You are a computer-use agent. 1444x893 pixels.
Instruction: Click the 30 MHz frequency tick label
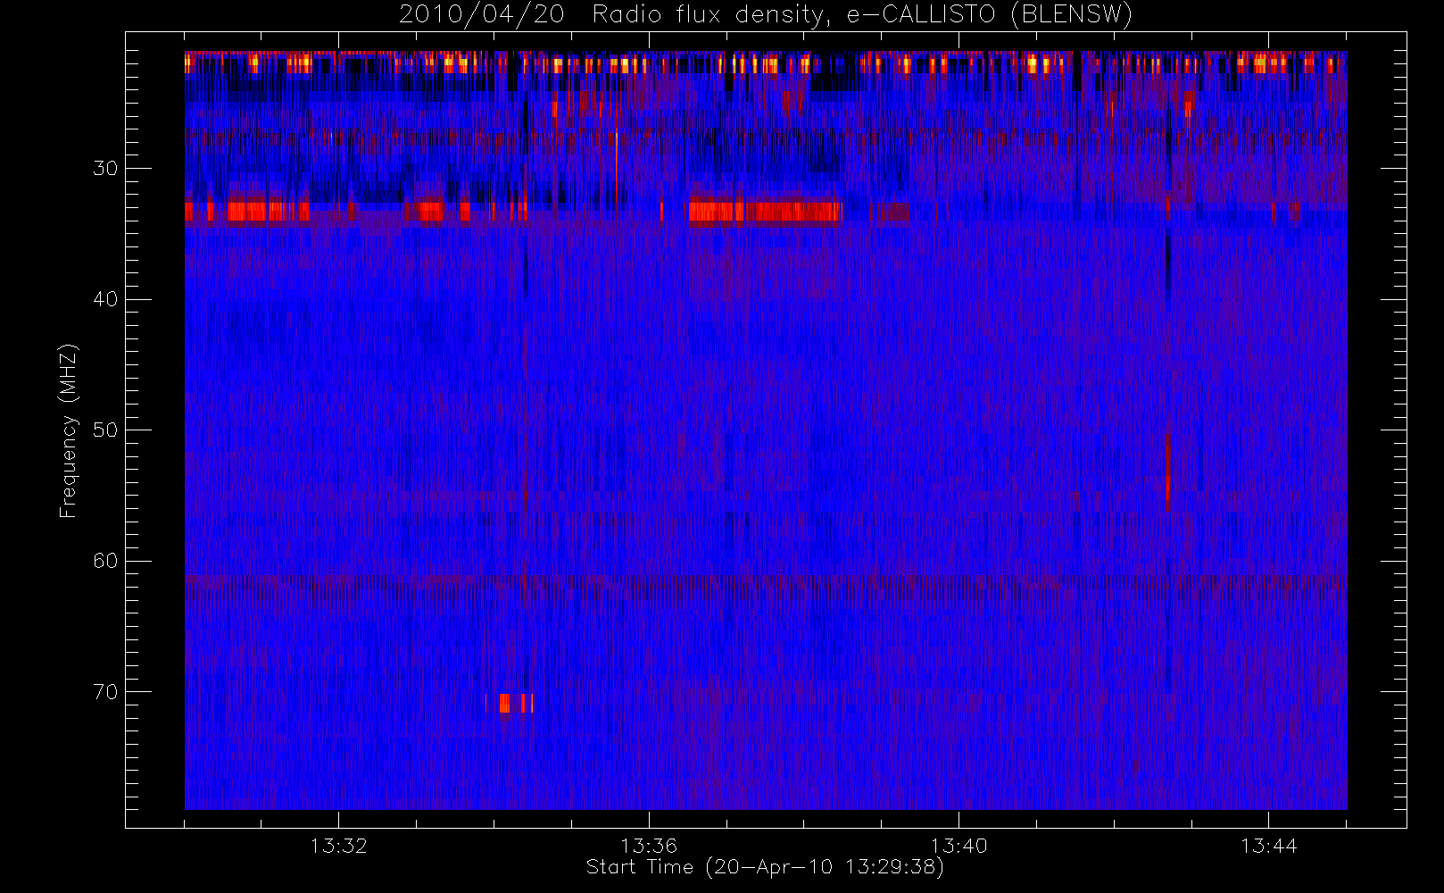pyautogui.click(x=105, y=168)
